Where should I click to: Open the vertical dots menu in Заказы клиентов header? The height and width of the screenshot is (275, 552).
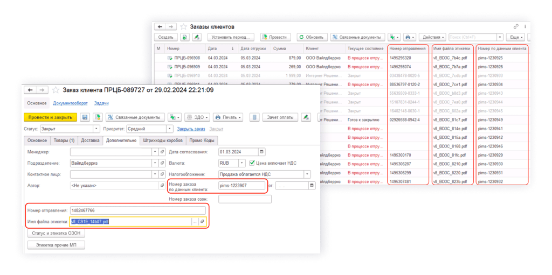click(x=525, y=27)
